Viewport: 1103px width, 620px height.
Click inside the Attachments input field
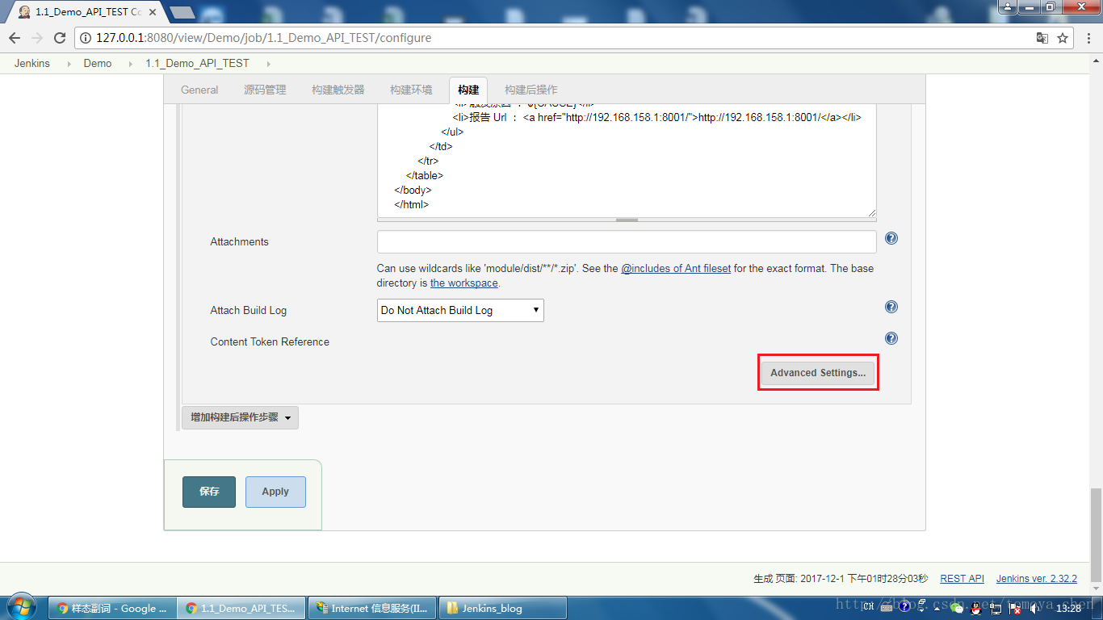627,241
